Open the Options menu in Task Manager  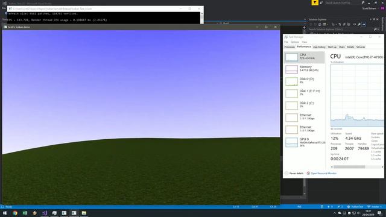pyautogui.click(x=295, y=42)
